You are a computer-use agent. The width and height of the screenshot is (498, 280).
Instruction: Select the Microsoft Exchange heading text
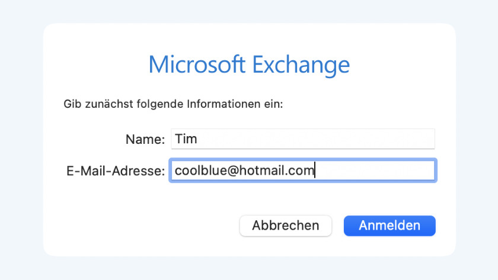(x=249, y=65)
